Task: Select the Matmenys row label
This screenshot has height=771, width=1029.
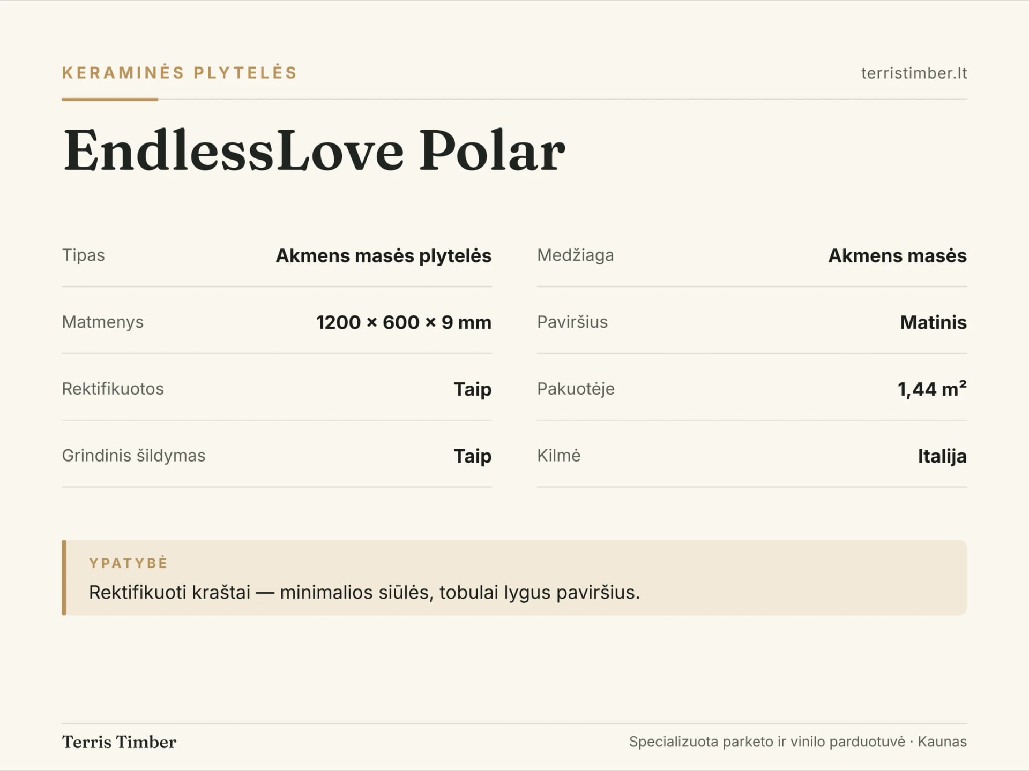Action: pos(103,322)
